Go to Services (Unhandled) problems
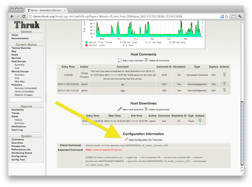The image size is (252, 187). point(26,88)
